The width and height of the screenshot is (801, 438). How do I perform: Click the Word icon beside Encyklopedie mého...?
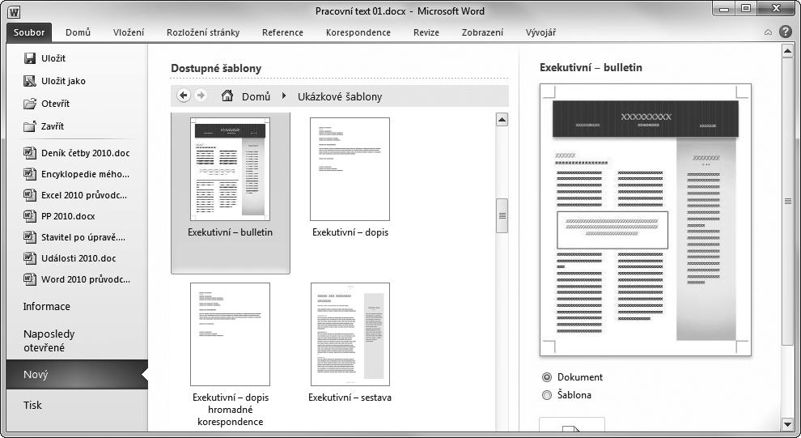click(30, 174)
